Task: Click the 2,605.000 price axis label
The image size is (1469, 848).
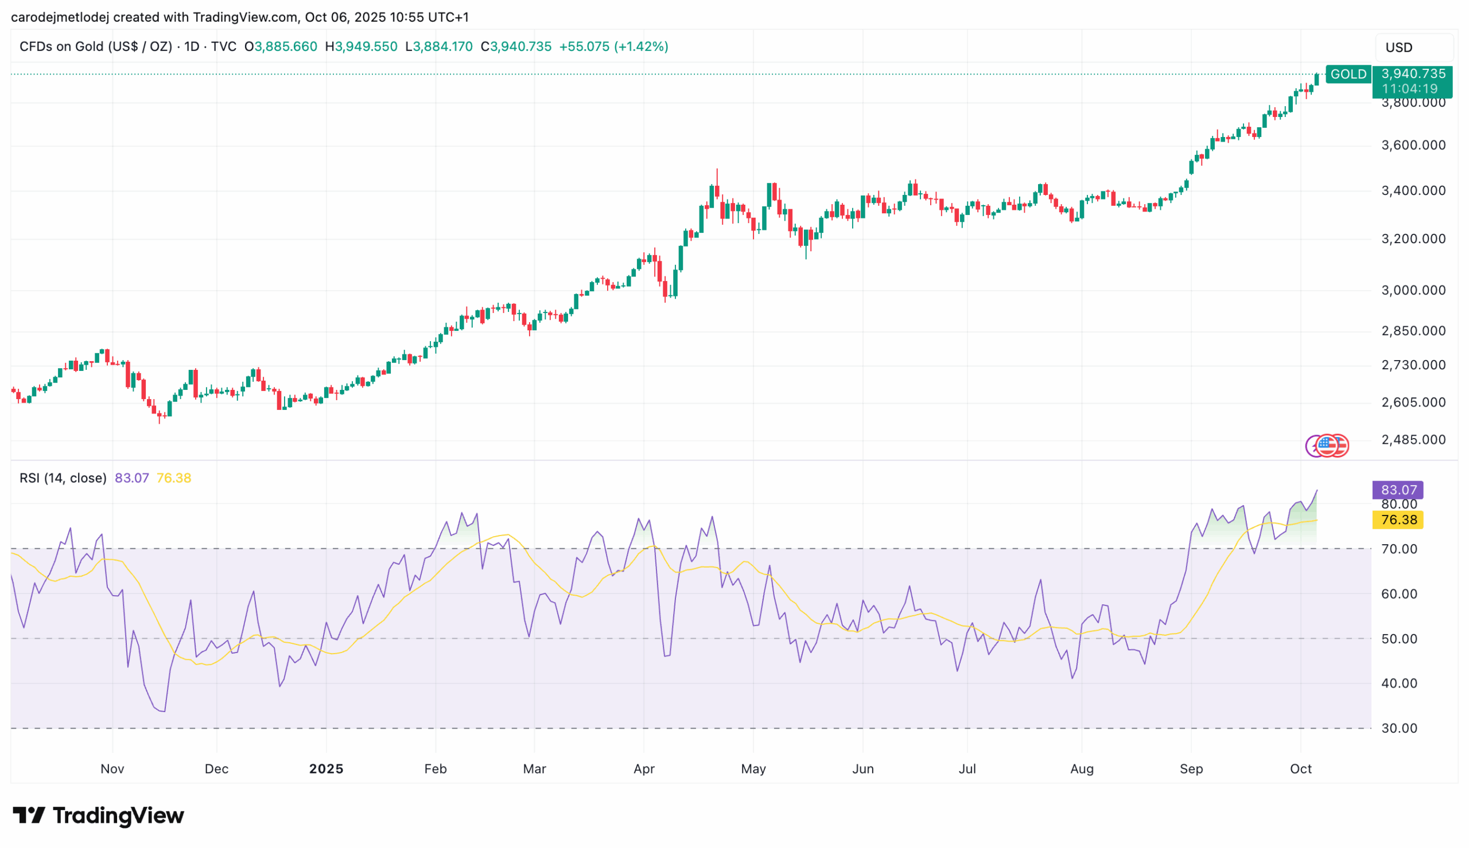Action: pyautogui.click(x=1413, y=402)
